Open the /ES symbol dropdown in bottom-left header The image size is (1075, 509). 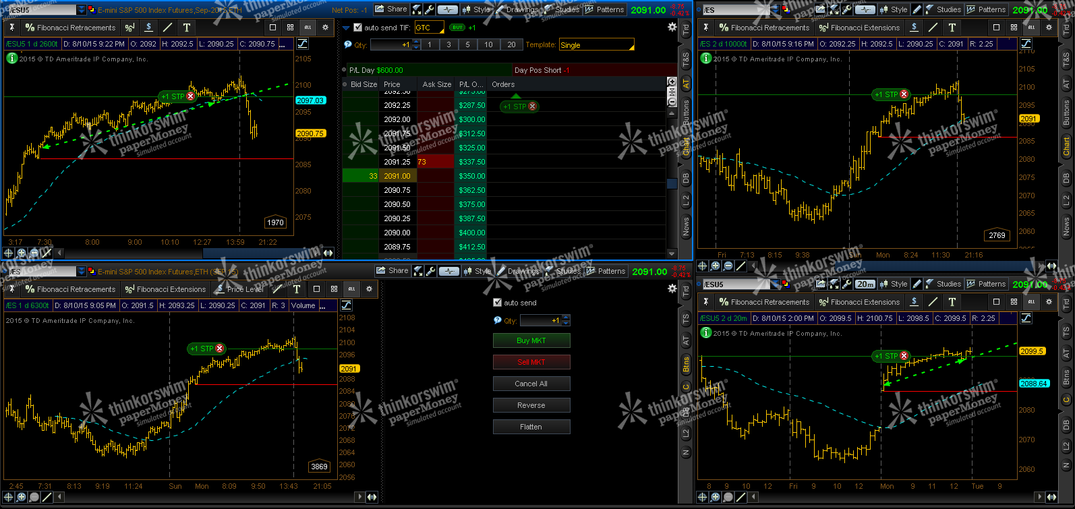pos(82,272)
